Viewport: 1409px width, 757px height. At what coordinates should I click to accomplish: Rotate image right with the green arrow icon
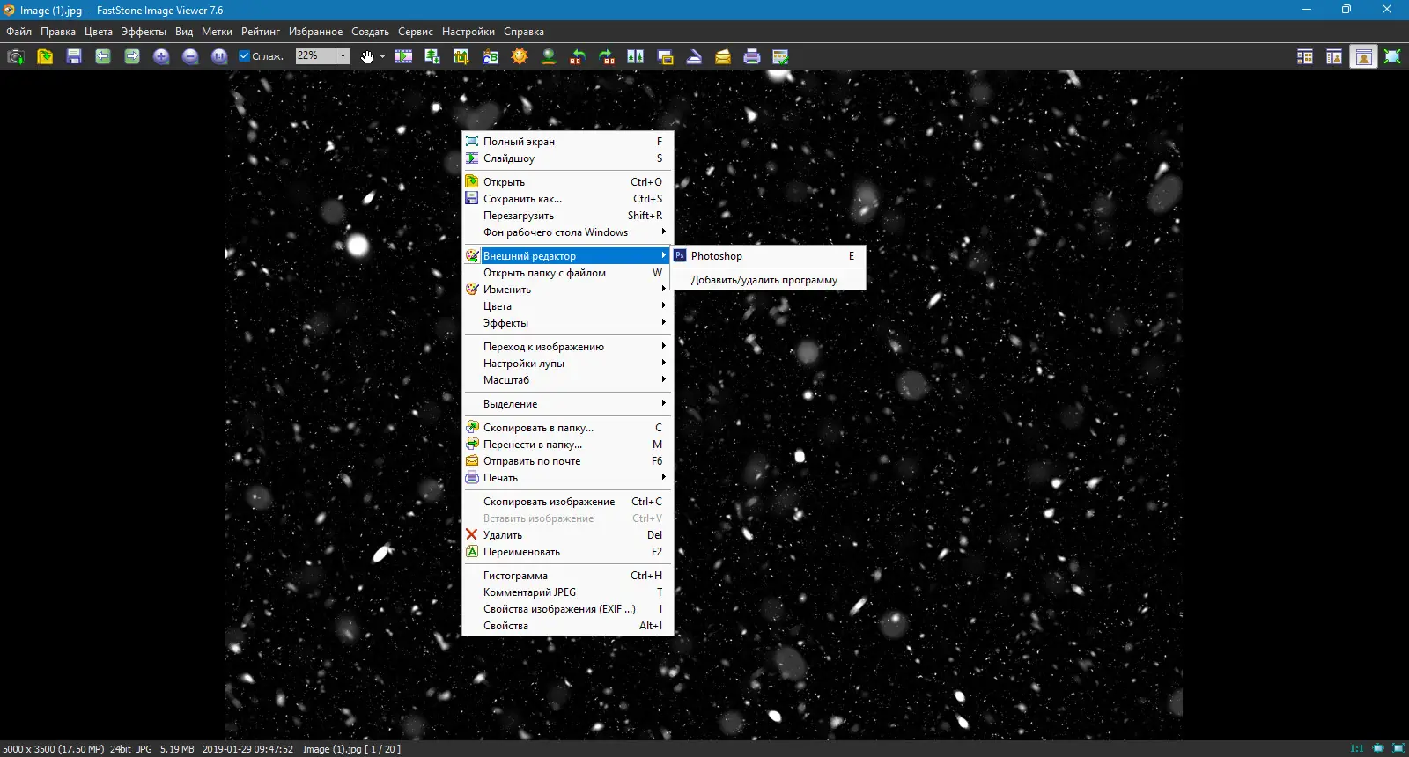607,56
